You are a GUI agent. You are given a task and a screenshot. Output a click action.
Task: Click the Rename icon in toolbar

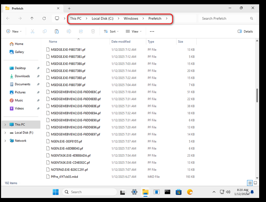69,31
